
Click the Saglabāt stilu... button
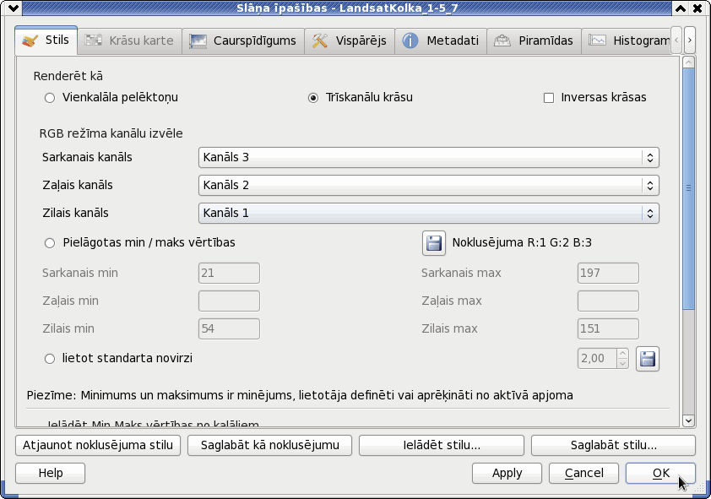[x=613, y=446]
